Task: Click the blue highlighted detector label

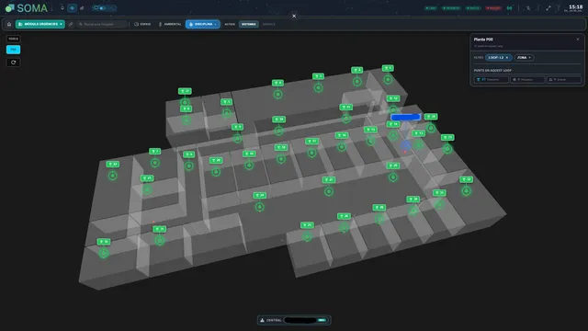Action: [x=405, y=117]
